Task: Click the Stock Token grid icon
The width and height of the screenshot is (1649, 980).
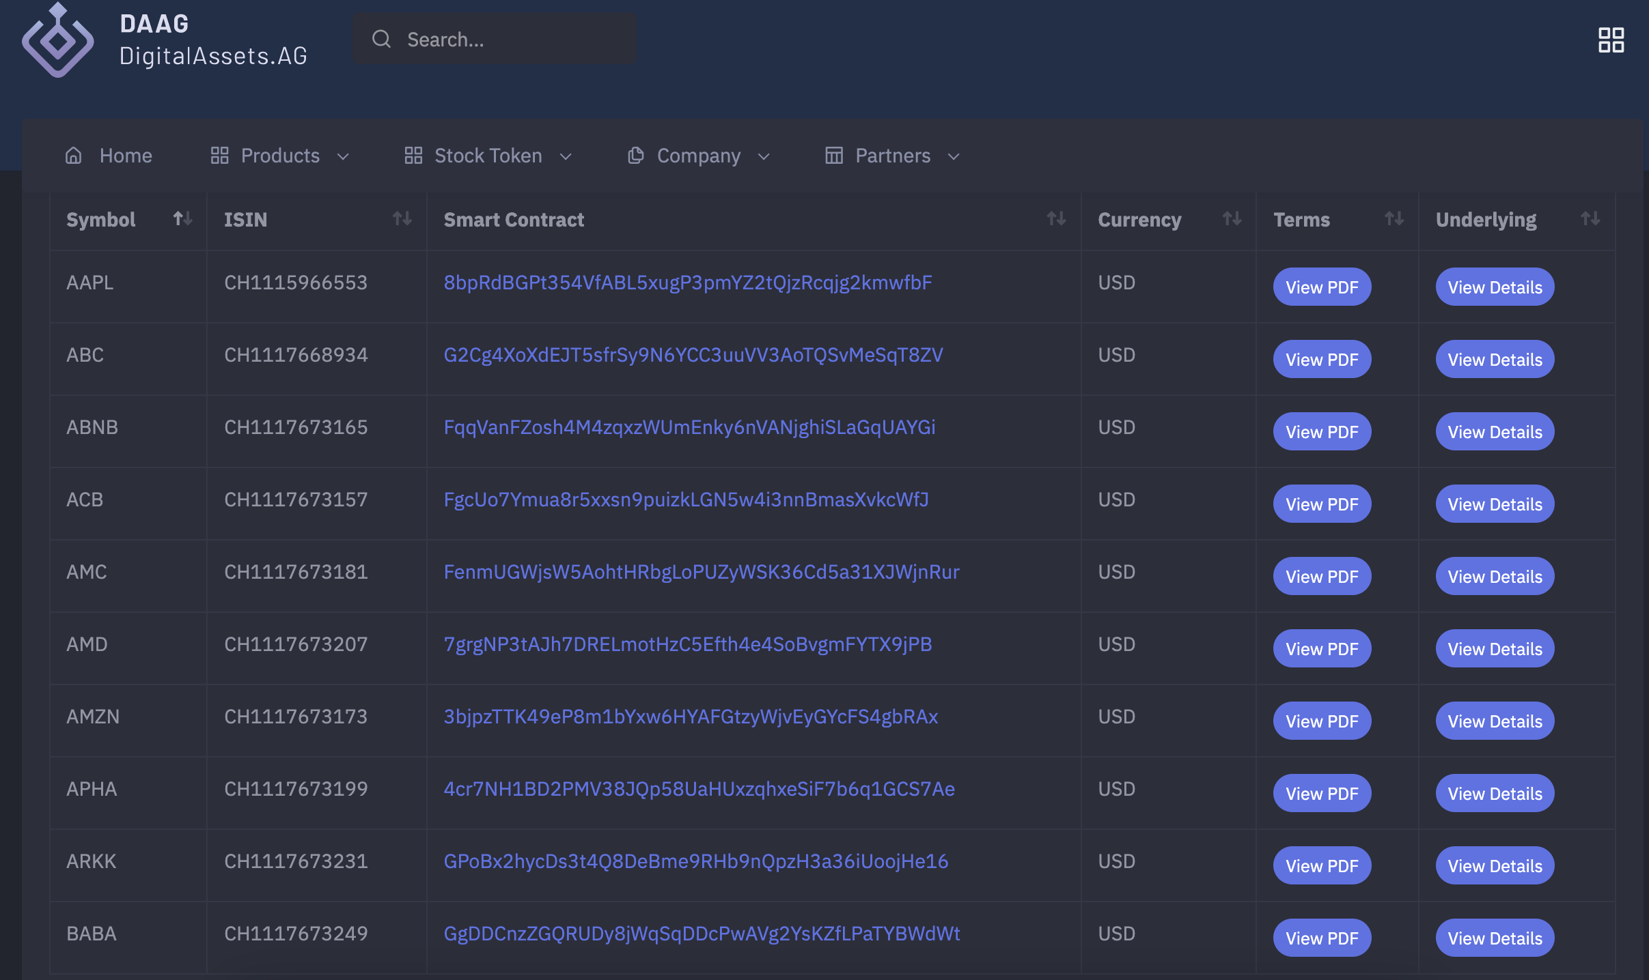Action: [x=413, y=156]
